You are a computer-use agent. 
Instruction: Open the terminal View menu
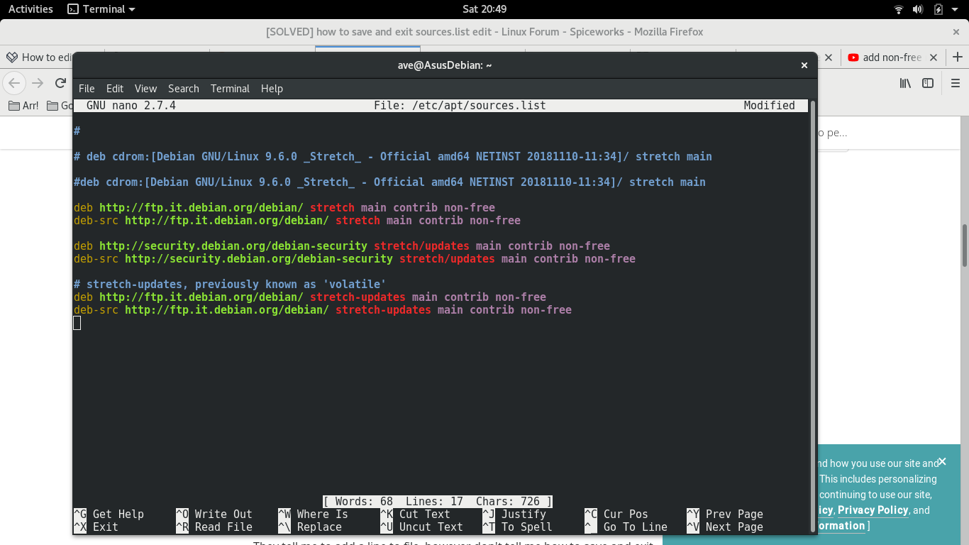coord(145,89)
